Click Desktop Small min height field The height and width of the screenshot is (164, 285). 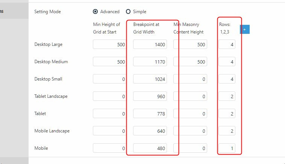tap(110, 79)
